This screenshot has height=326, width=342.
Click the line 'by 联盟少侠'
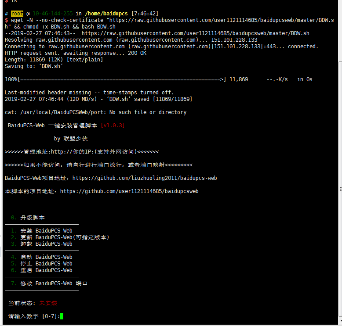(x=71, y=139)
